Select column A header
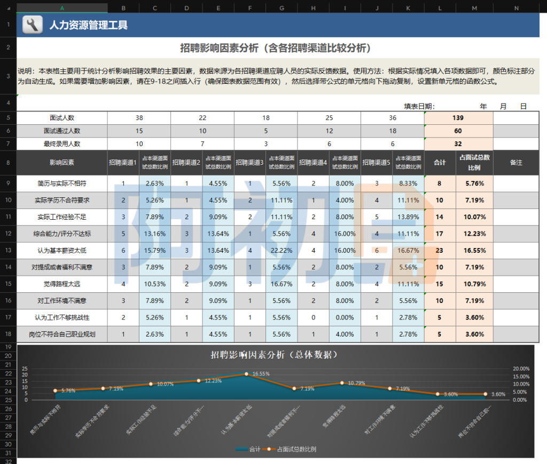This screenshot has height=464, width=547. click(x=62, y=8)
